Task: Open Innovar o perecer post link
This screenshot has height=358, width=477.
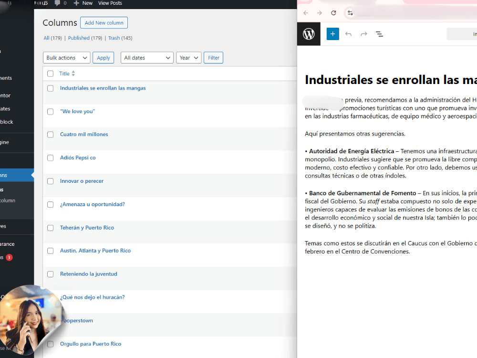Action: click(82, 181)
